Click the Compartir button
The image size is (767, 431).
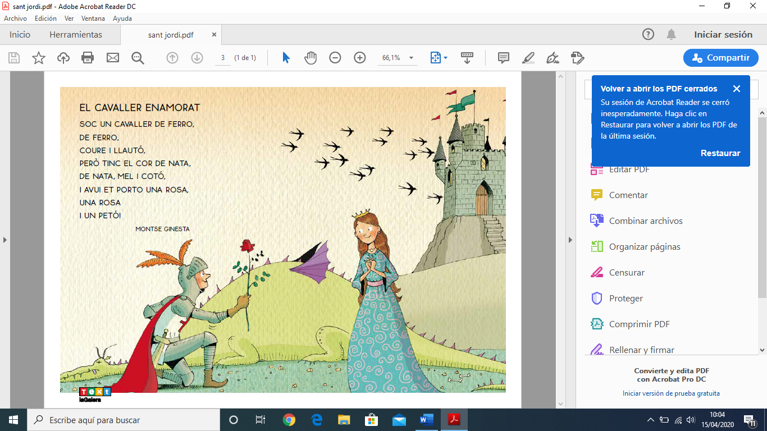pos(721,58)
